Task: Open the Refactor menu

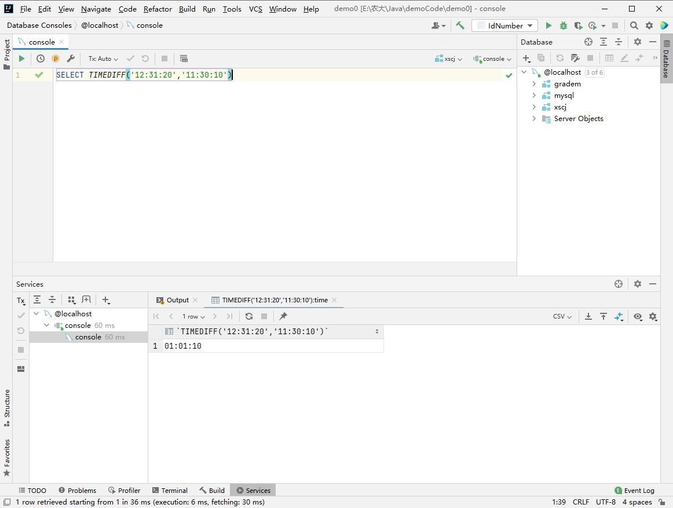Action: (x=158, y=9)
